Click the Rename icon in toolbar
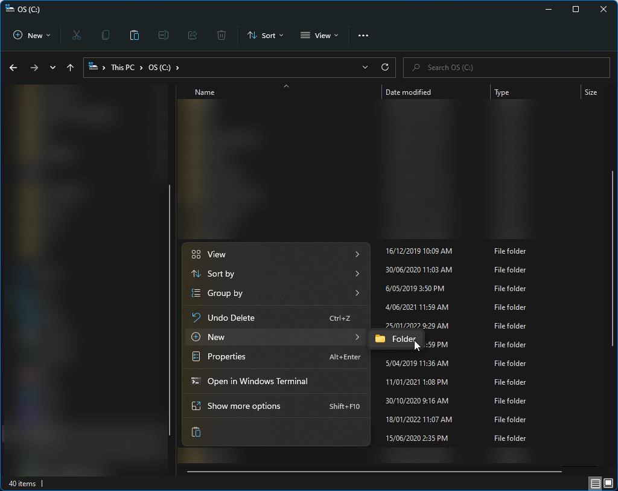 coord(164,36)
